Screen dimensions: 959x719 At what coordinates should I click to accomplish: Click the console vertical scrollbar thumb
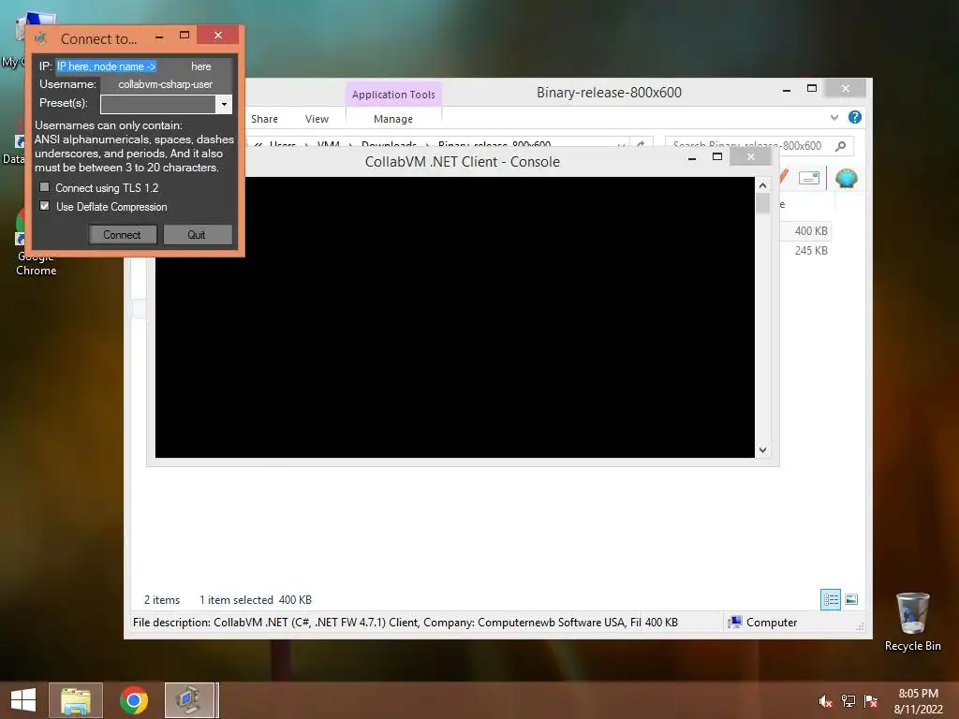click(x=762, y=203)
